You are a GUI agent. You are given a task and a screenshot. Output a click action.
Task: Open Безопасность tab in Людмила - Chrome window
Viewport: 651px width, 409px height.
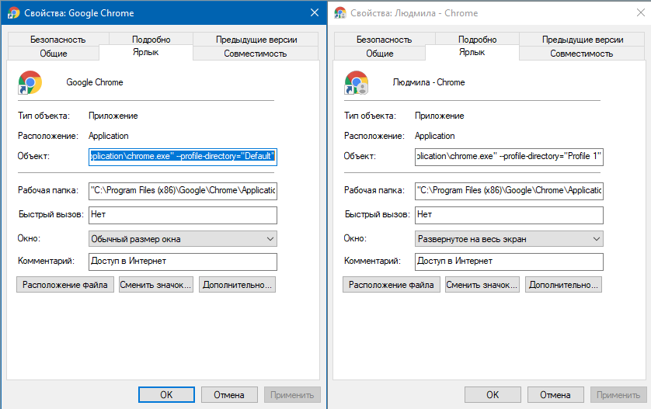point(385,40)
